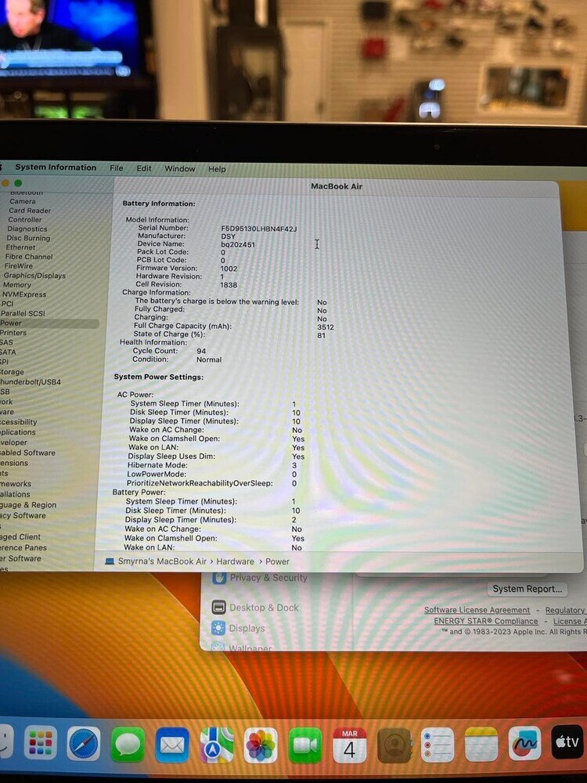Select Graphics/Displays in the sidebar
Image resolution: width=587 pixels, height=783 pixels.
34,275
